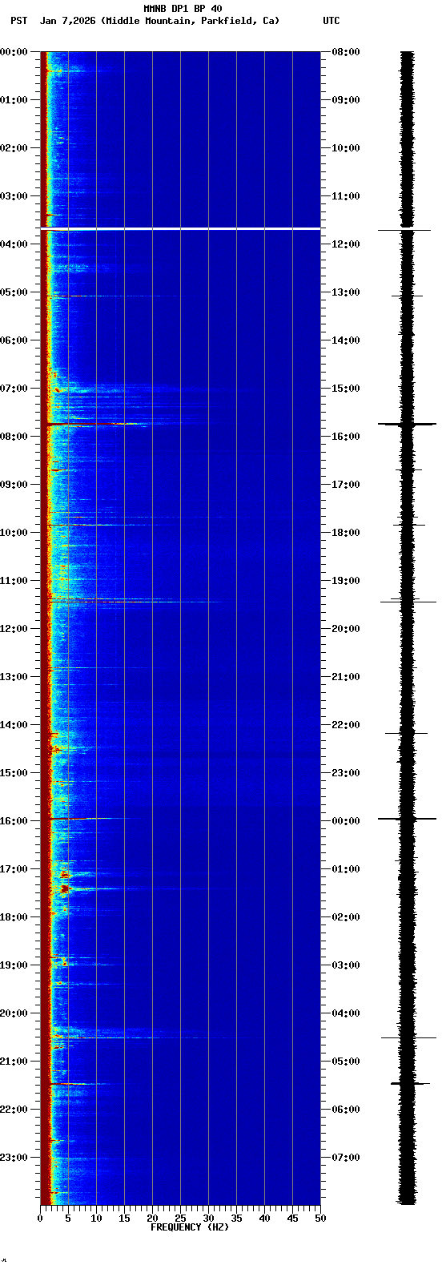Click the 'PST' timezone label
This screenshot has height=1269, width=442.
tap(18, 21)
